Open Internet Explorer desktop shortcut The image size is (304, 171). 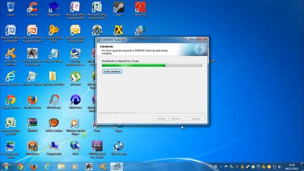(10, 78)
